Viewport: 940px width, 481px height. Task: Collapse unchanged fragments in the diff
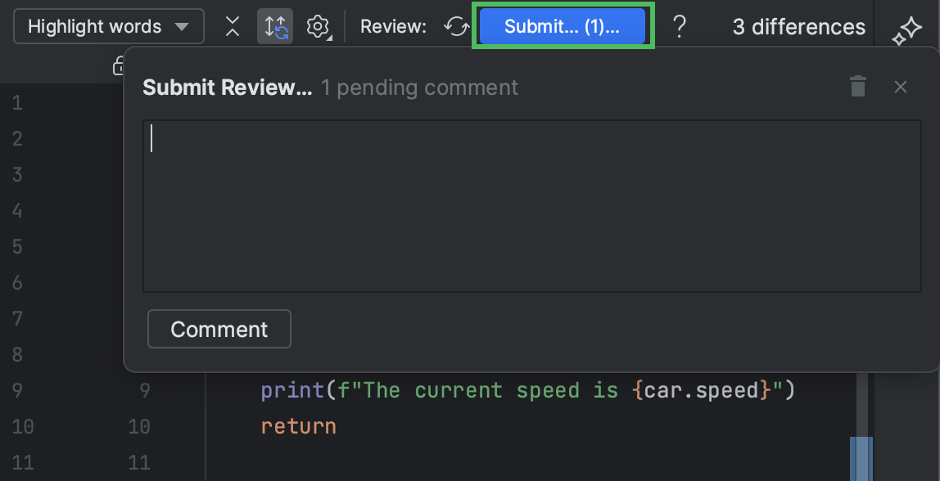coord(232,25)
